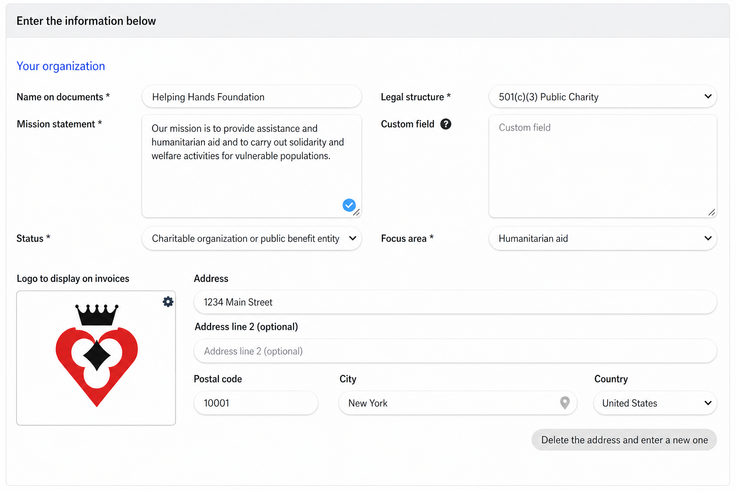Click the City field showing New York
Image resolution: width=737 pixels, height=491 pixels.
458,403
